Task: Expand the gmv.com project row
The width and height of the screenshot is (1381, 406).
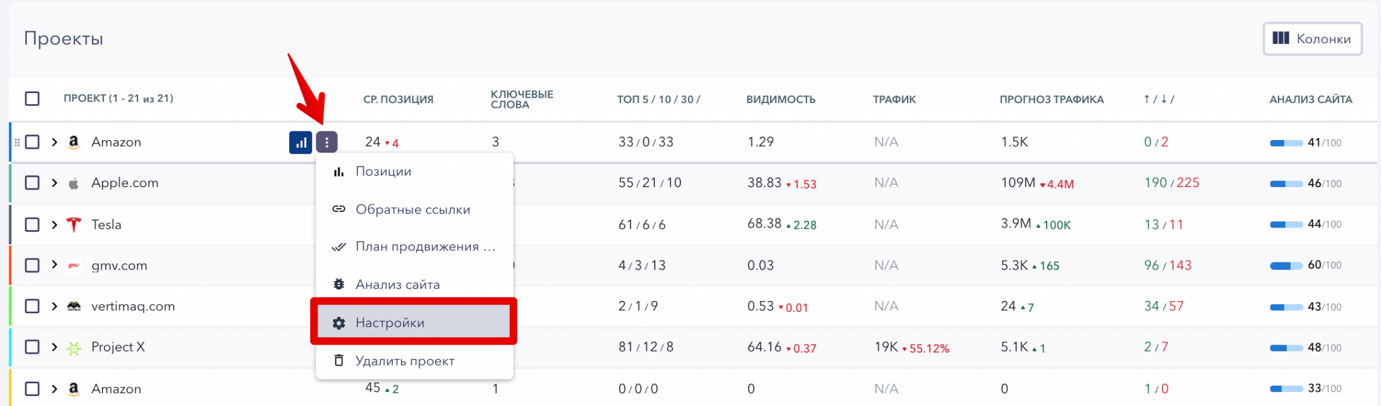Action: coord(55,265)
